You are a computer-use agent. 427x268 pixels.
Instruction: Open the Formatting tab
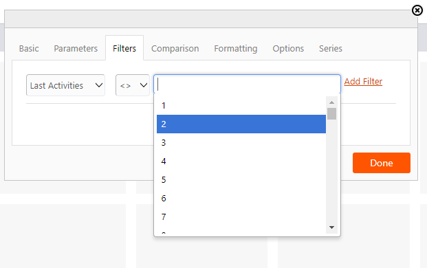236,48
